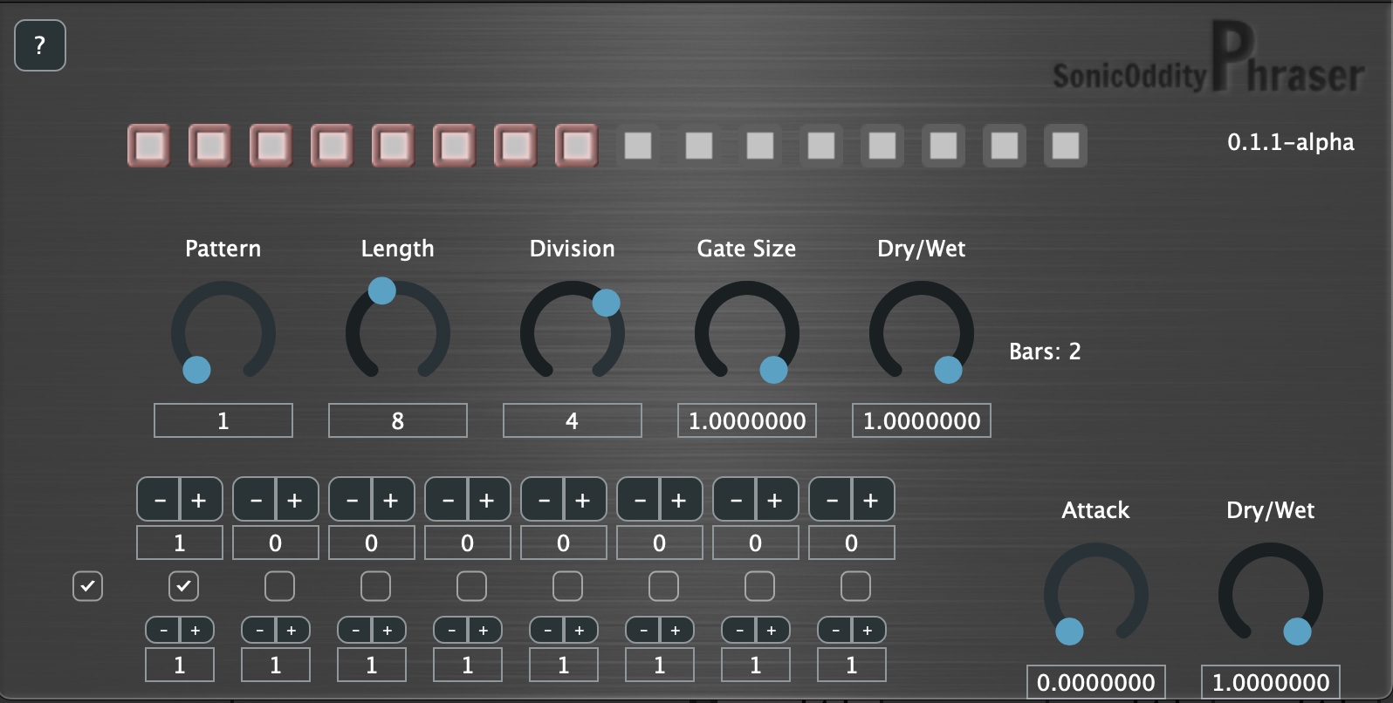Image resolution: width=1393 pixels, height=703 pixels.
Task: Click plus on second column's upper stepper
Action: click(297, 500)
